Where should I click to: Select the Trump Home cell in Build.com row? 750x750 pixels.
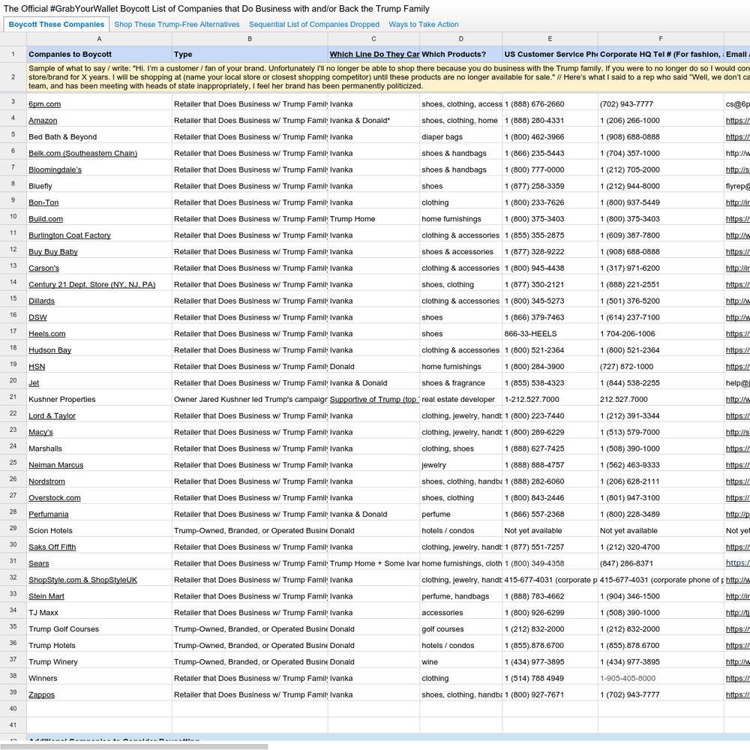[373, 219]
